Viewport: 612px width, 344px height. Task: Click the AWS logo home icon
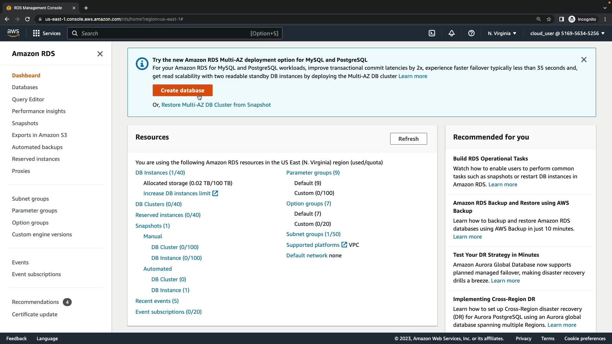click(x=13, y=33)
